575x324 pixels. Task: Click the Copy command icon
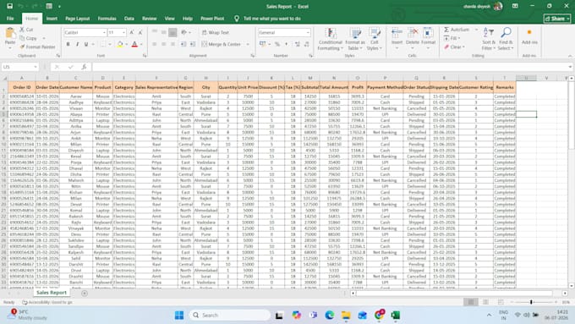[22, 38]
